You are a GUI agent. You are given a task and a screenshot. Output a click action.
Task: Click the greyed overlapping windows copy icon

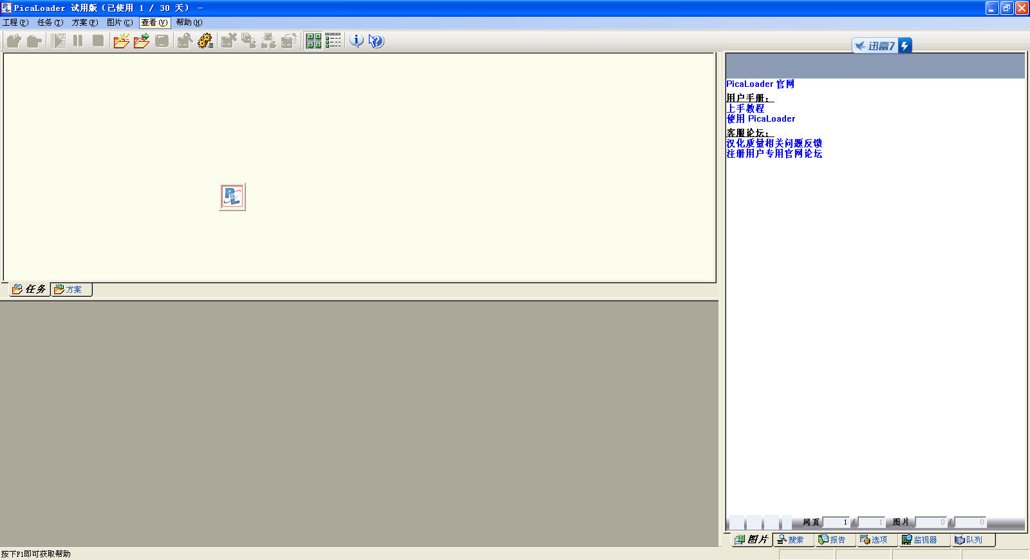248,41
